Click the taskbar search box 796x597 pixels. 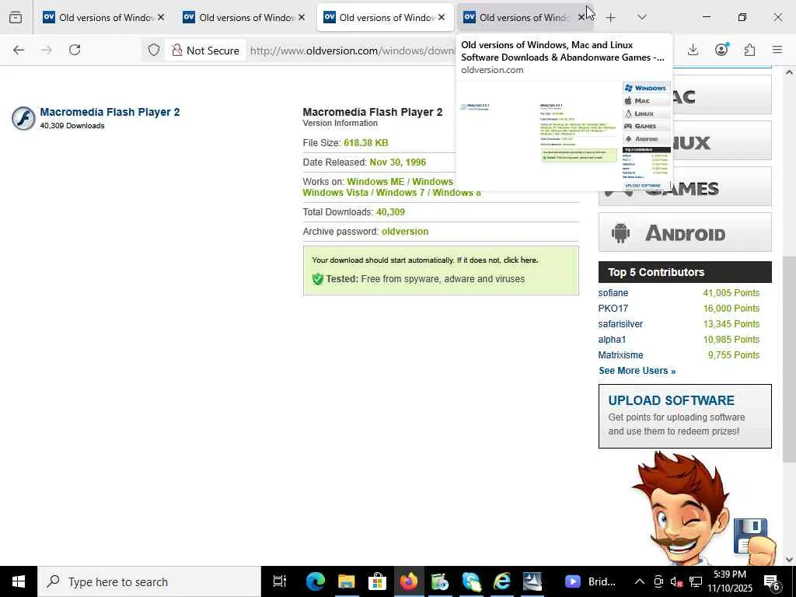click(x=149, y=581)
